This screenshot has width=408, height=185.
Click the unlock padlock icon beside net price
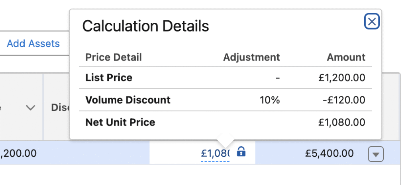pos(241,152)
